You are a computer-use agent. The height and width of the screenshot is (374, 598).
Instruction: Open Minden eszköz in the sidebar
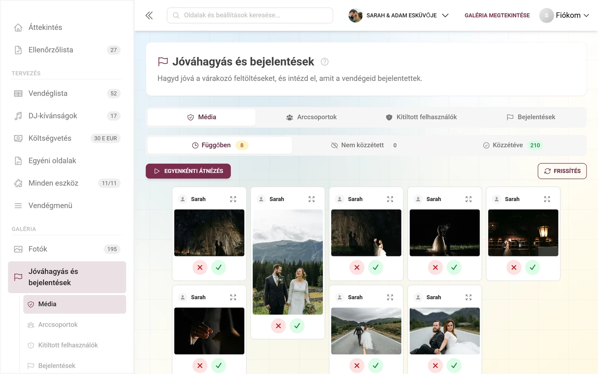67,183
